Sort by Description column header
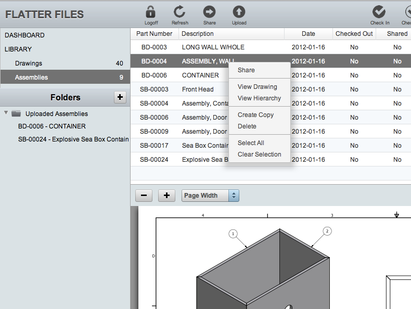411x309 pixels. click(x=232, y=34)
